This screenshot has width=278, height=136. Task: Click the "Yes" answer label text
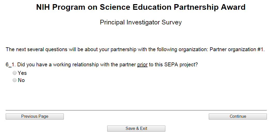click(x=22, y=73)
